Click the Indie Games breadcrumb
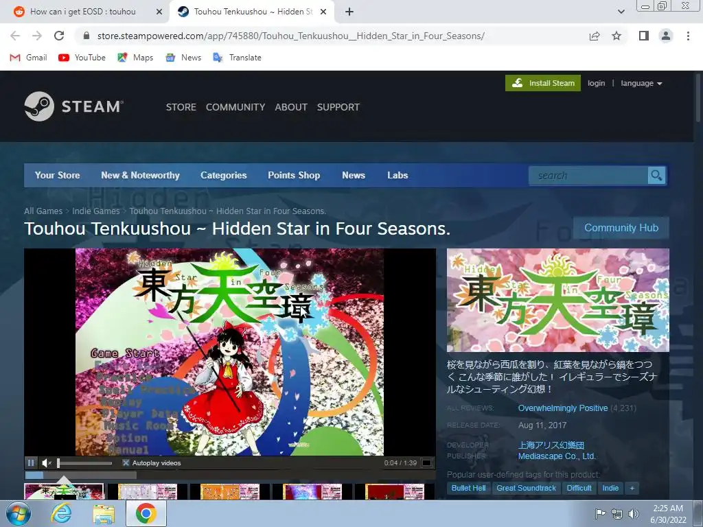The height and width of the screenshot is (527, 703). click(x=96, y=211)
